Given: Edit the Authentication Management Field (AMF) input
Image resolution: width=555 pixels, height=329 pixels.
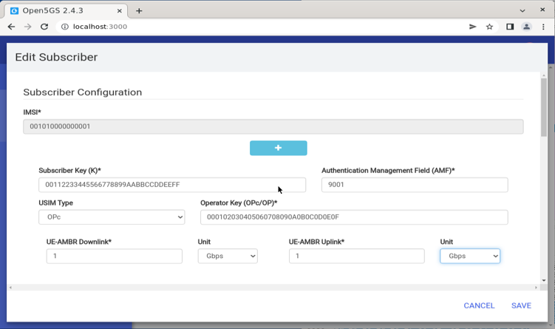Looking at the screenshot, I should click(415, 185).
